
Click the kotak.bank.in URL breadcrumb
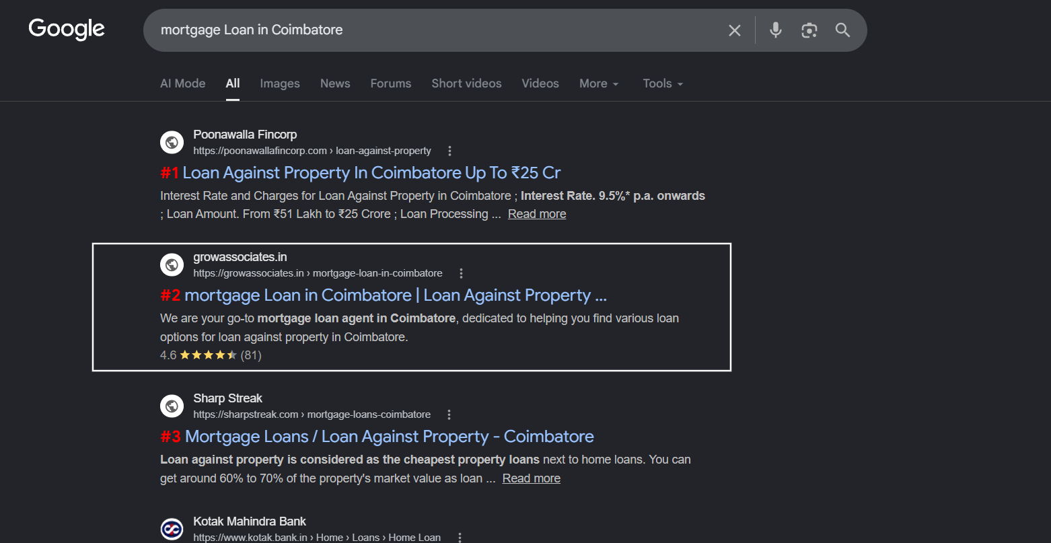pos(317,538)
